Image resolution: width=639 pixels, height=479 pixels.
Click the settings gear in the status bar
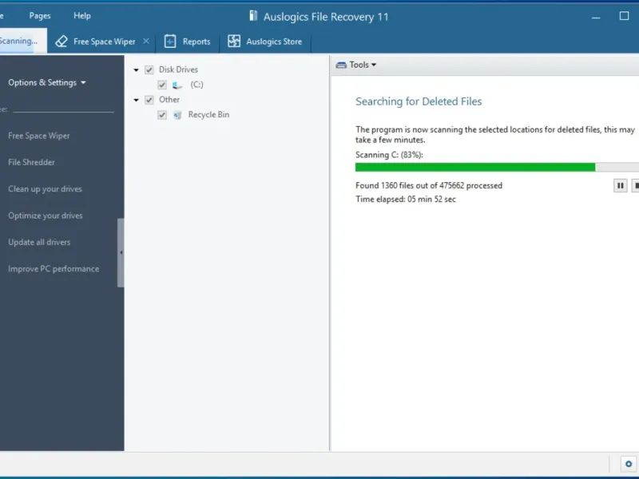(x=628, y=464)
